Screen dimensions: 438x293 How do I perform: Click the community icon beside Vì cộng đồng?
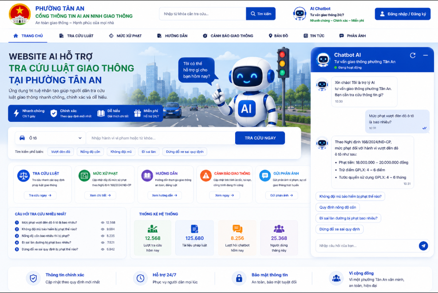click(x=336, y=278)
